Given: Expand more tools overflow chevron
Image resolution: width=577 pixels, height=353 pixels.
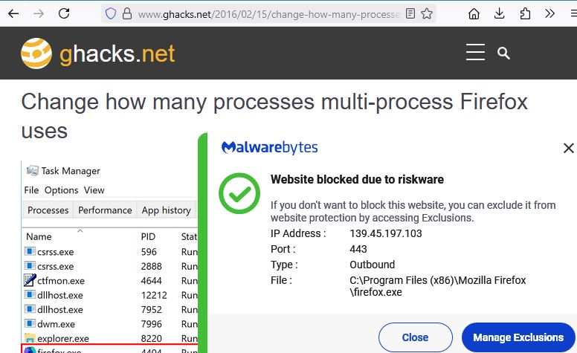Looking at the screenshot, I should (x=549, y=13).
